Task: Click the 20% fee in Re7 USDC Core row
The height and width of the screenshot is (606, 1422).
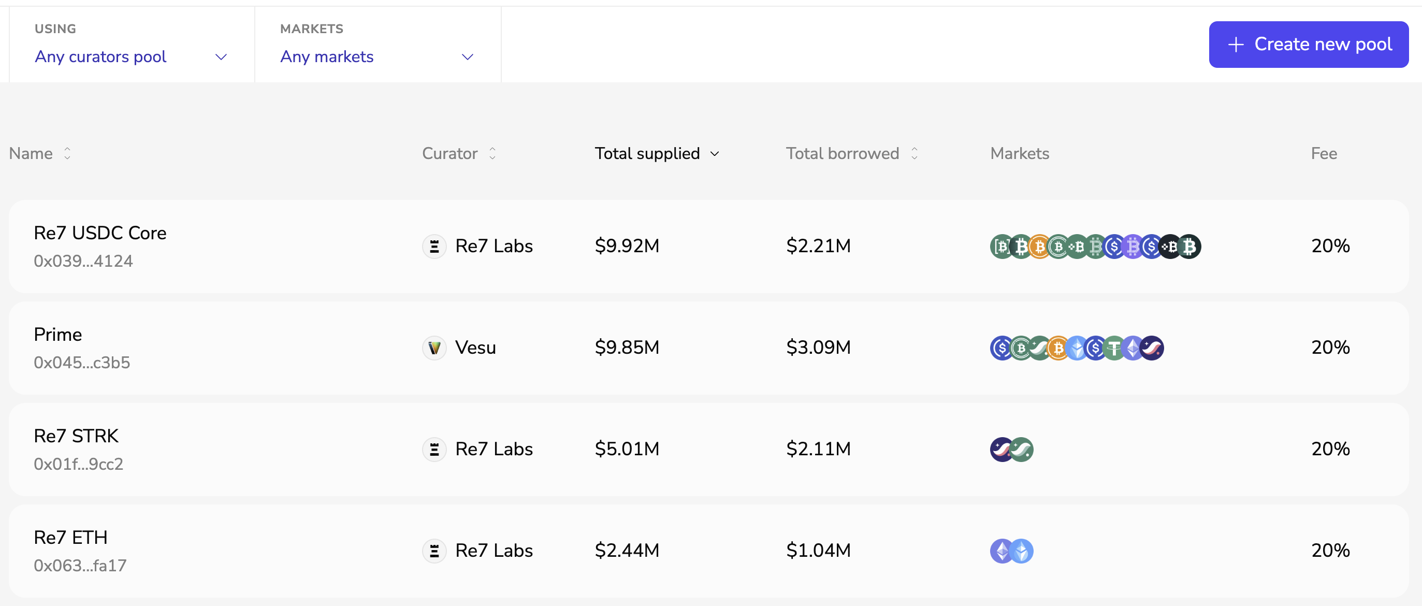Action: click(1330, 246)
